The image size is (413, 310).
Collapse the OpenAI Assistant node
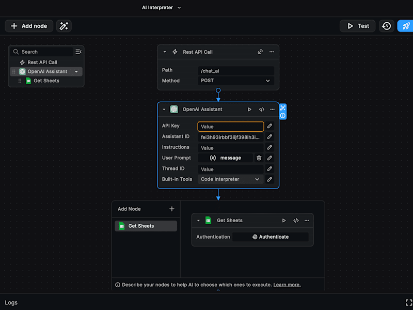click(x=164, y=110)
